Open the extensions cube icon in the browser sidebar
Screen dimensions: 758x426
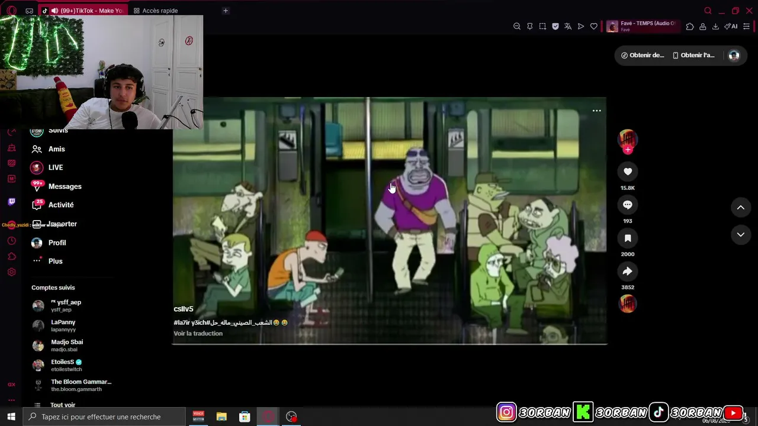(11, 256)
